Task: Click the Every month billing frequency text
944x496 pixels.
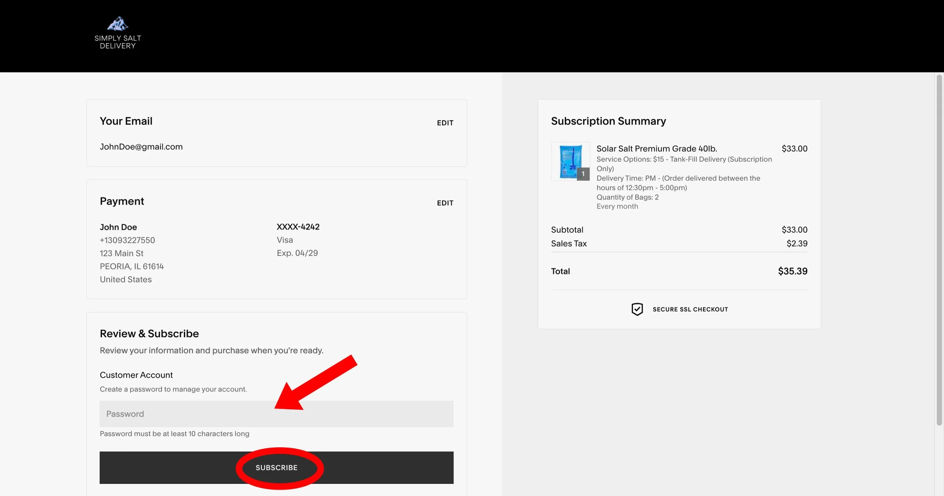Action: tap(617, 206)
